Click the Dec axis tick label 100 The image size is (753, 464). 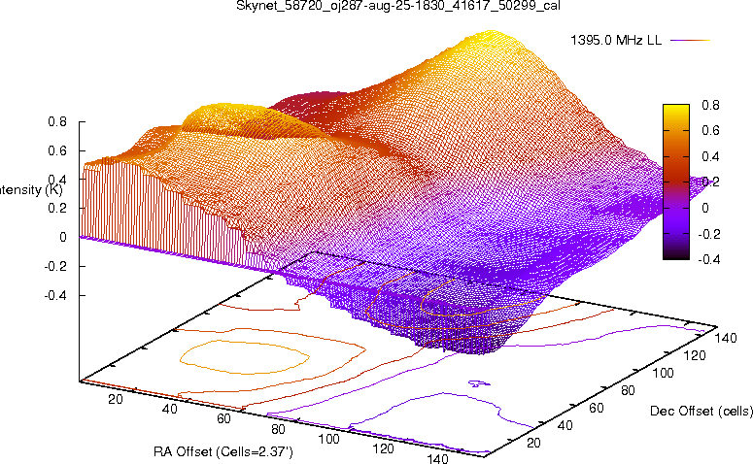(664, 373)
